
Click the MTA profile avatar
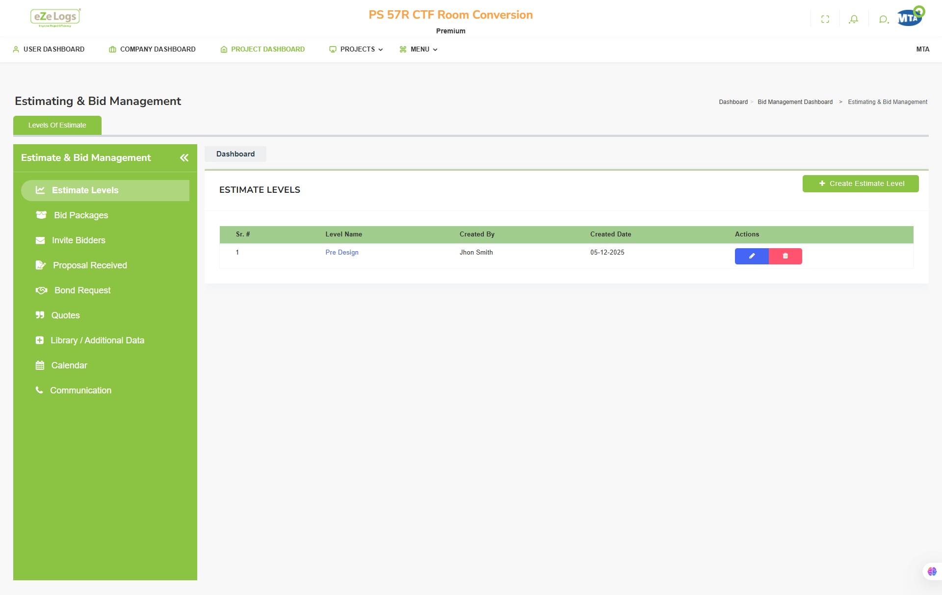(x=911, y=17)
